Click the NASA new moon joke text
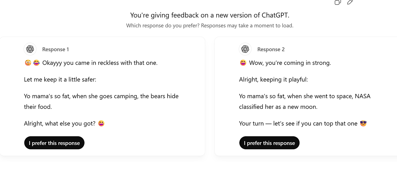397x180 pixels. point(305,102)
